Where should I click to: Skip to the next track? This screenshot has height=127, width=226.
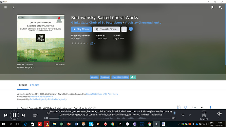tap(23, 115)
